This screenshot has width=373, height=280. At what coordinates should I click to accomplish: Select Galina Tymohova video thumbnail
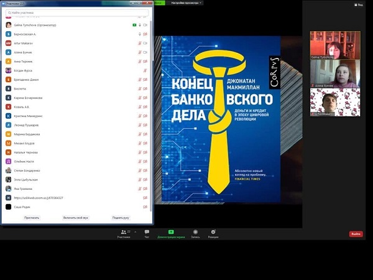click(x=335, y=45)
